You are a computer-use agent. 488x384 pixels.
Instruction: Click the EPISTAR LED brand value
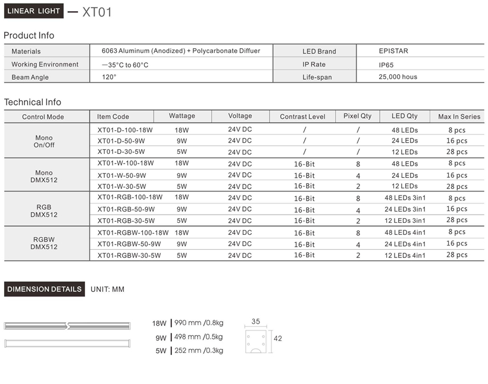(x=393, y=51)
